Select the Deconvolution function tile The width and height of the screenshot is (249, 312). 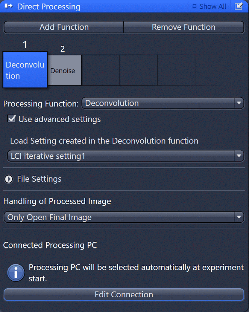(x=25, y=70)
